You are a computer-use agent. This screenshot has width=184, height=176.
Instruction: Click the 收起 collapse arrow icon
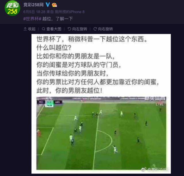25,29
